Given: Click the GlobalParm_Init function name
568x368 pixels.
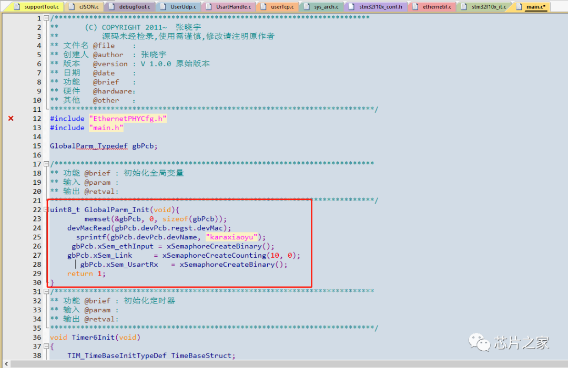Looking at the screenshot, I should coord(117,209).
